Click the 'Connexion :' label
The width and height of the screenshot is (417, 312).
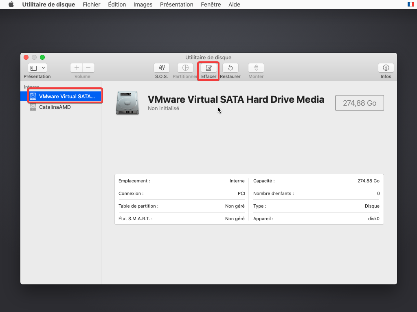[131, 193]
